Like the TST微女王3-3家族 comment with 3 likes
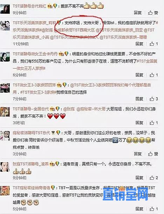 click(x=153, y=99)
